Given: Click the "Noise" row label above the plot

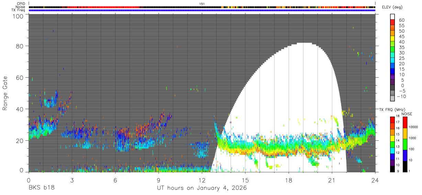Looking at the screenshot, I should click(21, 7).
